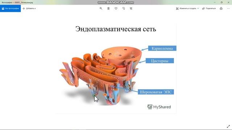The width and height of the screenshot is (232, 130).
Task: Open the more options ellipsis menu
Action: click(228, 8)
